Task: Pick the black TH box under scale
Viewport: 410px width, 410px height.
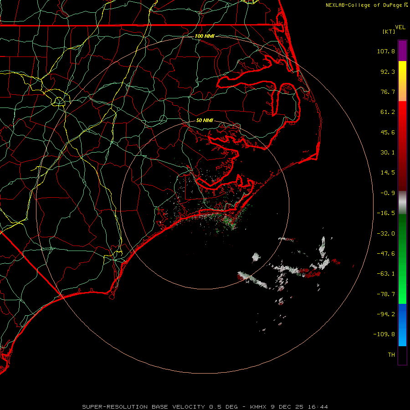Action: coord(402,355)
